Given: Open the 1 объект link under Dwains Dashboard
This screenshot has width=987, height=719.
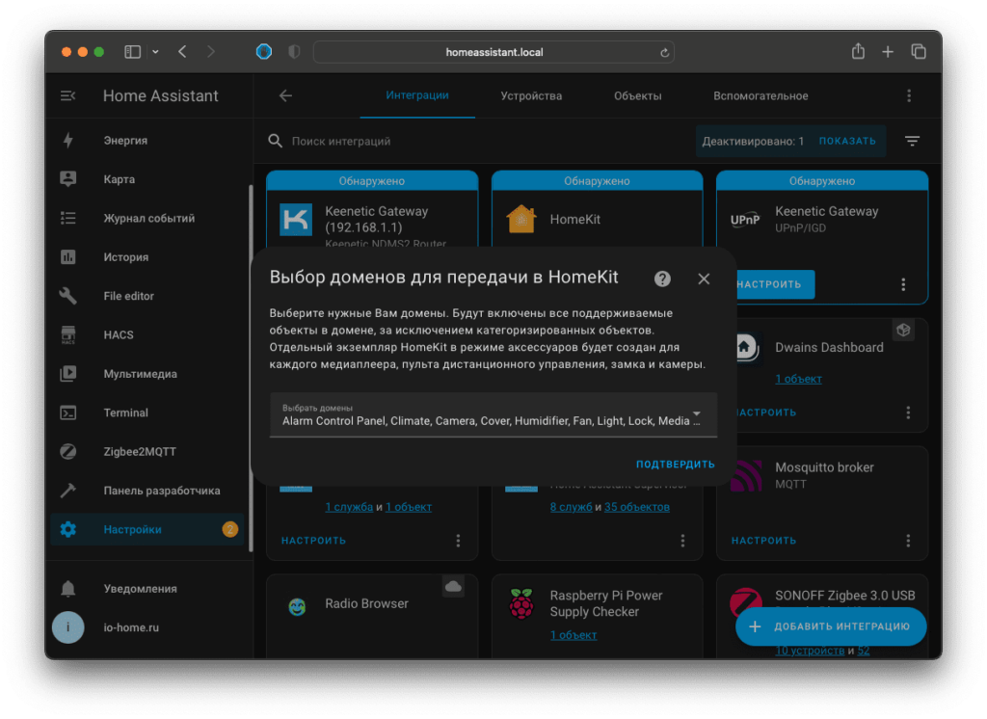Looking at the screenshot, I should click(x=798, y=379).
